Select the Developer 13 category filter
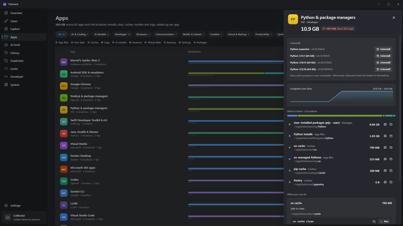Image resolution: width=403 pixels, height=226 pixels. tap(122, 34)
